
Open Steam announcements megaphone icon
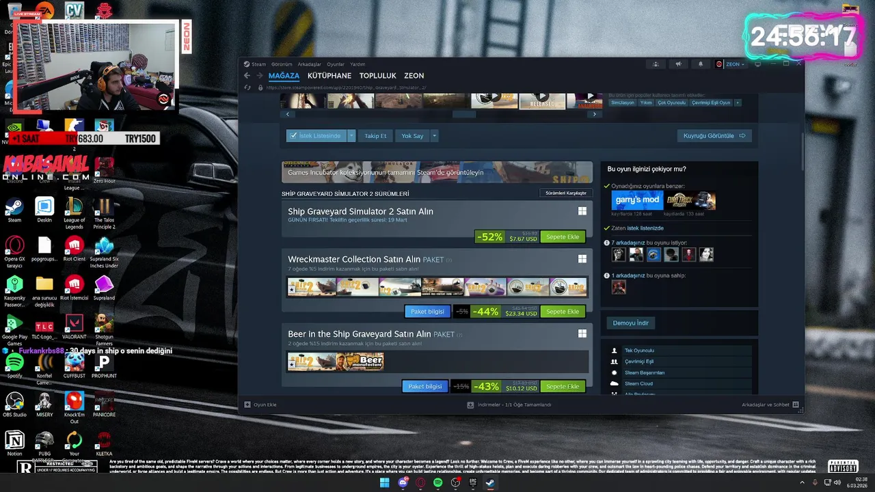point(678,64)
